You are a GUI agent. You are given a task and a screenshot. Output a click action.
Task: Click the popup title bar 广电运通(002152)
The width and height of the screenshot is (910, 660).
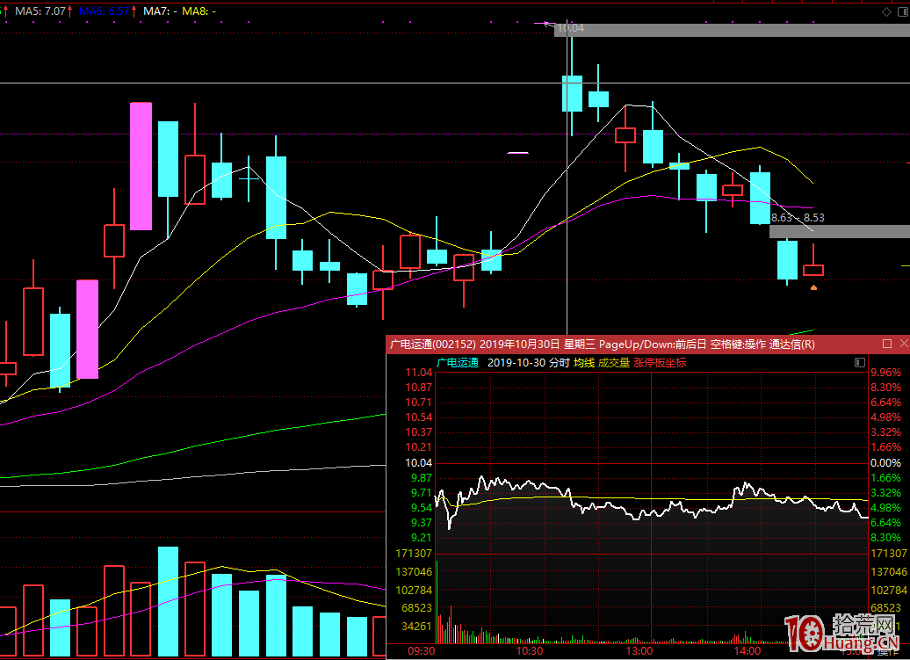click(433, 344)
